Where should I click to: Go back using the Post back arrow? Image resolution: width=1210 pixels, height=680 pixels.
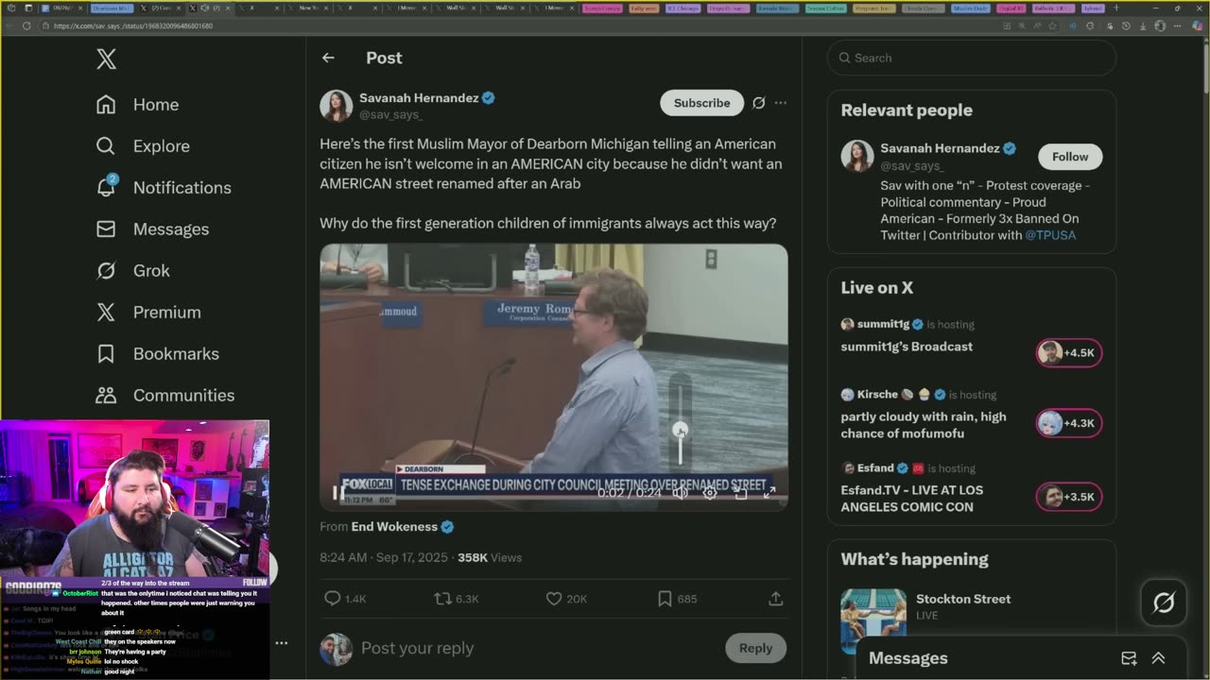[x=328, y=58]
